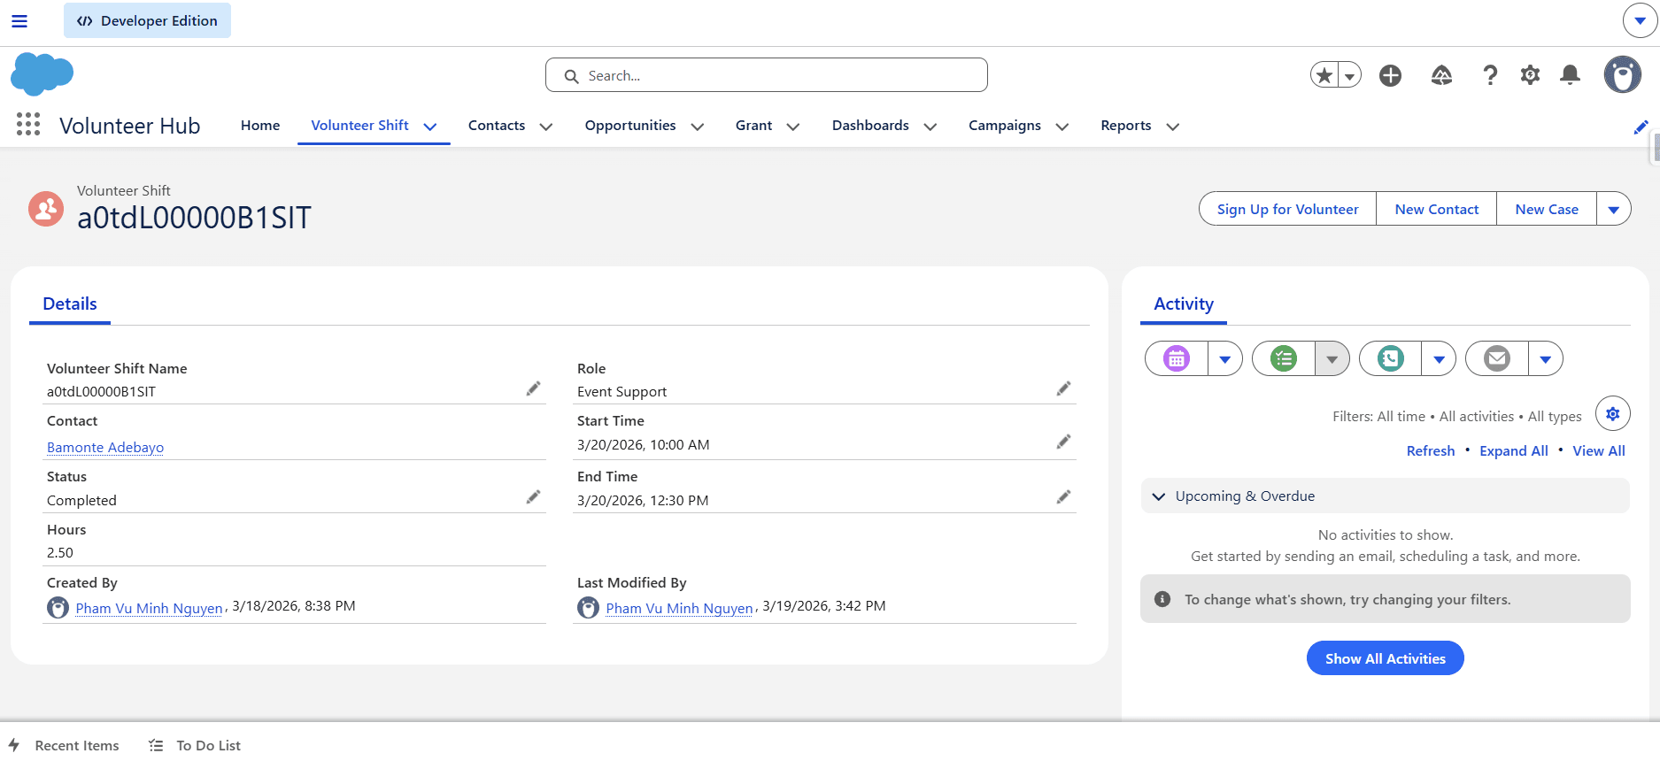The height and width of the screenshot is (761, 1660).
Task: Edit Volunteer Shift Name pencil icon
Action: [533, 388]
